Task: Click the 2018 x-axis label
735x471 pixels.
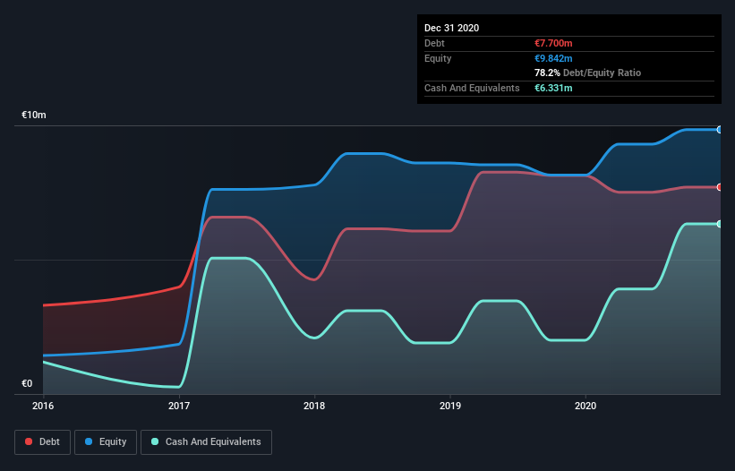Action: tap(314, 406)
